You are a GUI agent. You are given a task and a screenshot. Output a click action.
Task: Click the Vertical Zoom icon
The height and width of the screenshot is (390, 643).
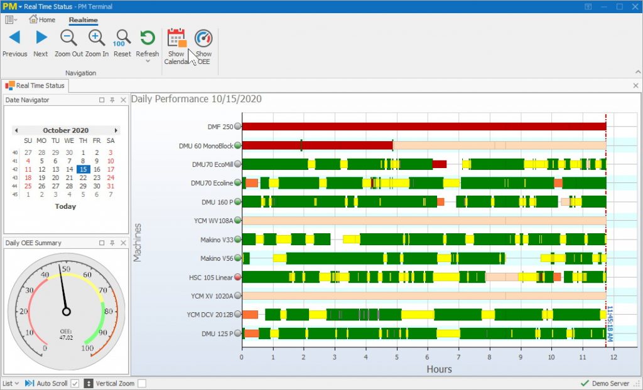[x=89, y=384]
